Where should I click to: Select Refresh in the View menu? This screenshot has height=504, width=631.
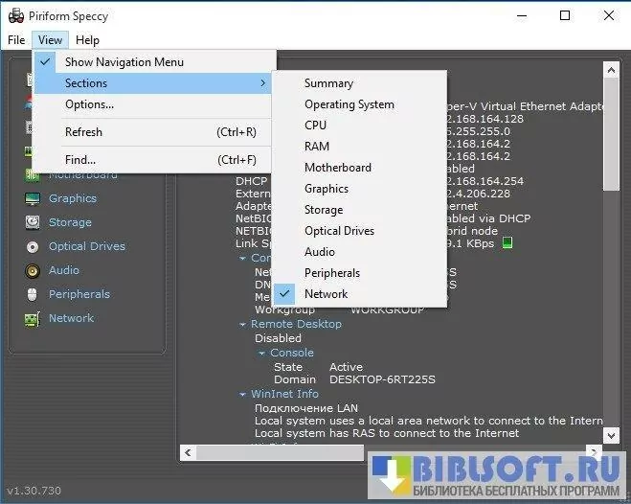click(83, 132)
